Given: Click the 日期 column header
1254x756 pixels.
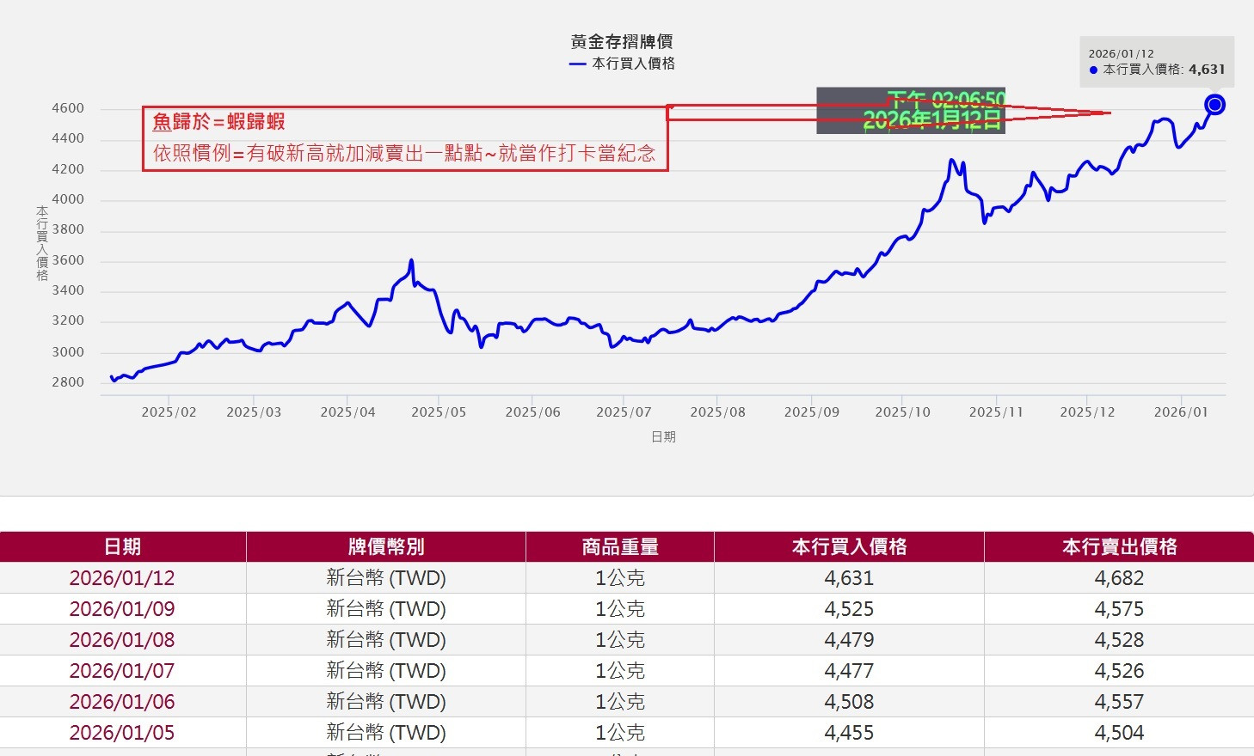Looking at the screenshot, I should click(x=121, y=546).
